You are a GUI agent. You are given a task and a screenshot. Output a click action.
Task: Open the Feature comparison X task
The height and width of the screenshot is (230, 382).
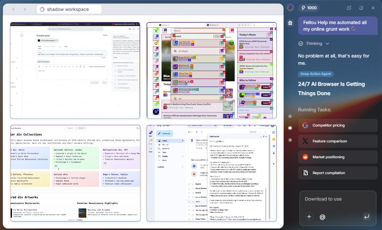(x=338, y=141)
